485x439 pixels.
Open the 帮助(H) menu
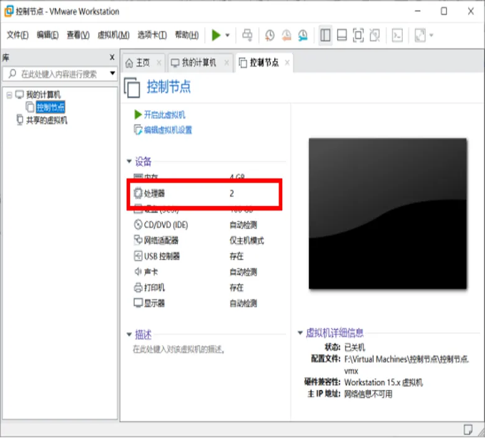[x=187, y=35]
